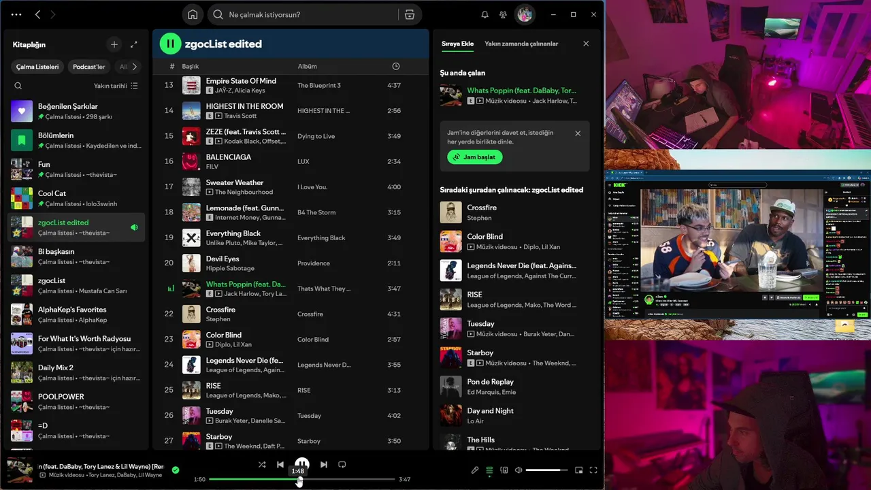Open POOLPOWER playlist
The image size is (871, 490).
[76, 402]
